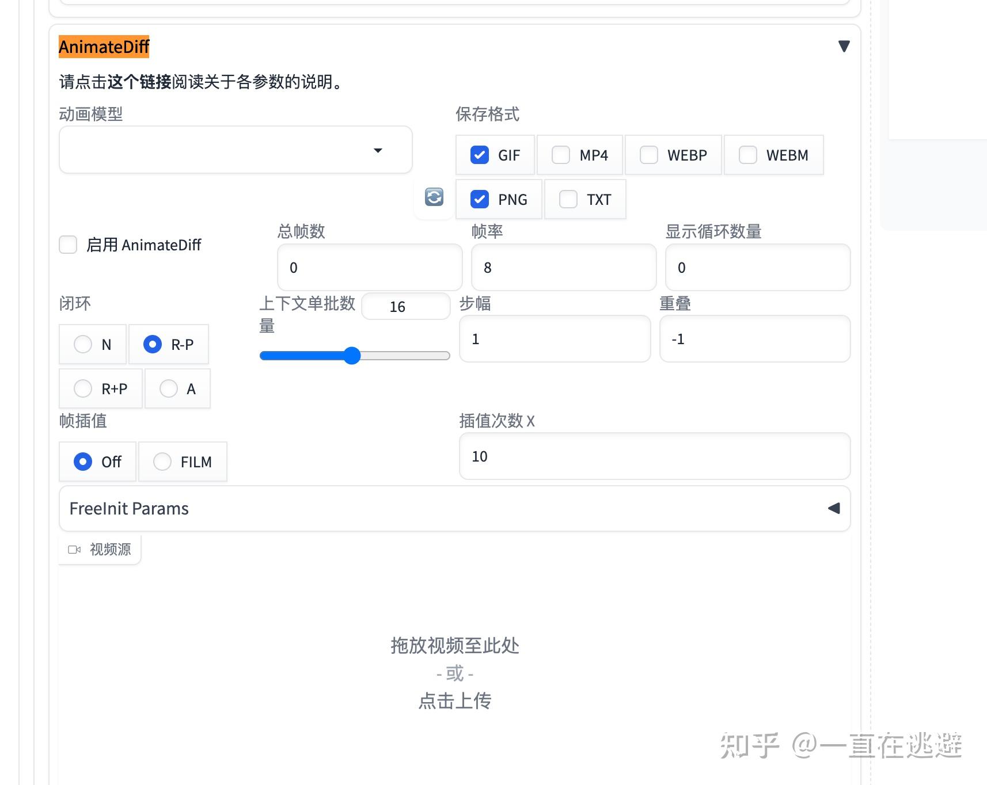The width and height of the screenshot is (987, 785).
Task: Click the 步幅 input field
Action: [555, 339]
